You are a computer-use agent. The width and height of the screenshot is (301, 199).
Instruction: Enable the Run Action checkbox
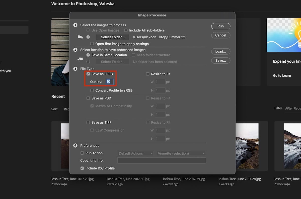coord(82,153)
